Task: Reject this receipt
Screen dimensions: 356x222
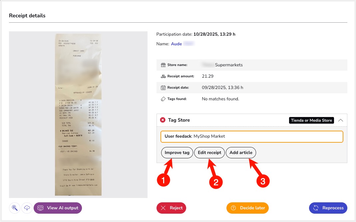Action: point(171,208)
